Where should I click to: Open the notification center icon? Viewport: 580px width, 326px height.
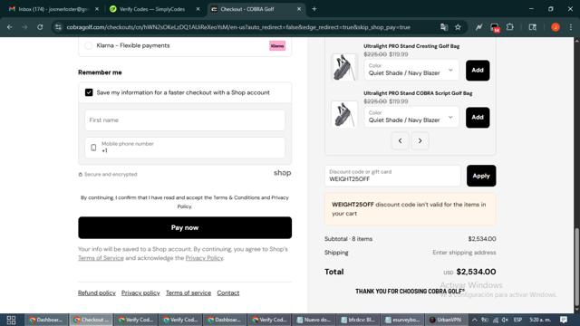click(x=564, y=320)
